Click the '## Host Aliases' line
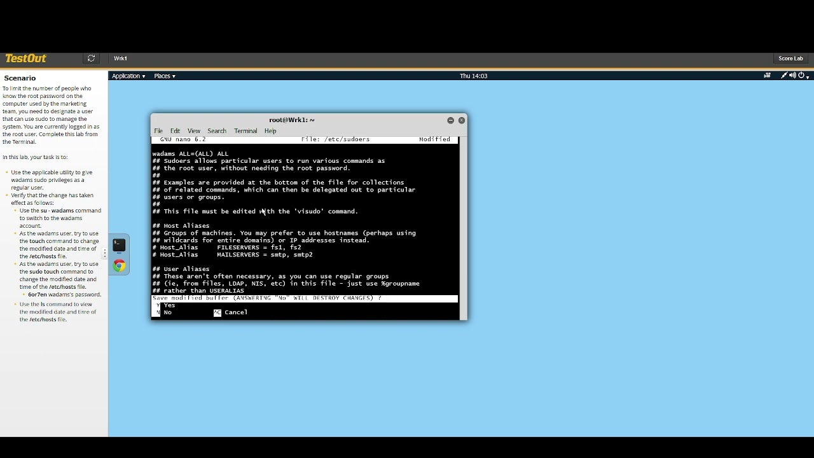The height and width of the screenshot is (458, 814). tap(181, 226)
